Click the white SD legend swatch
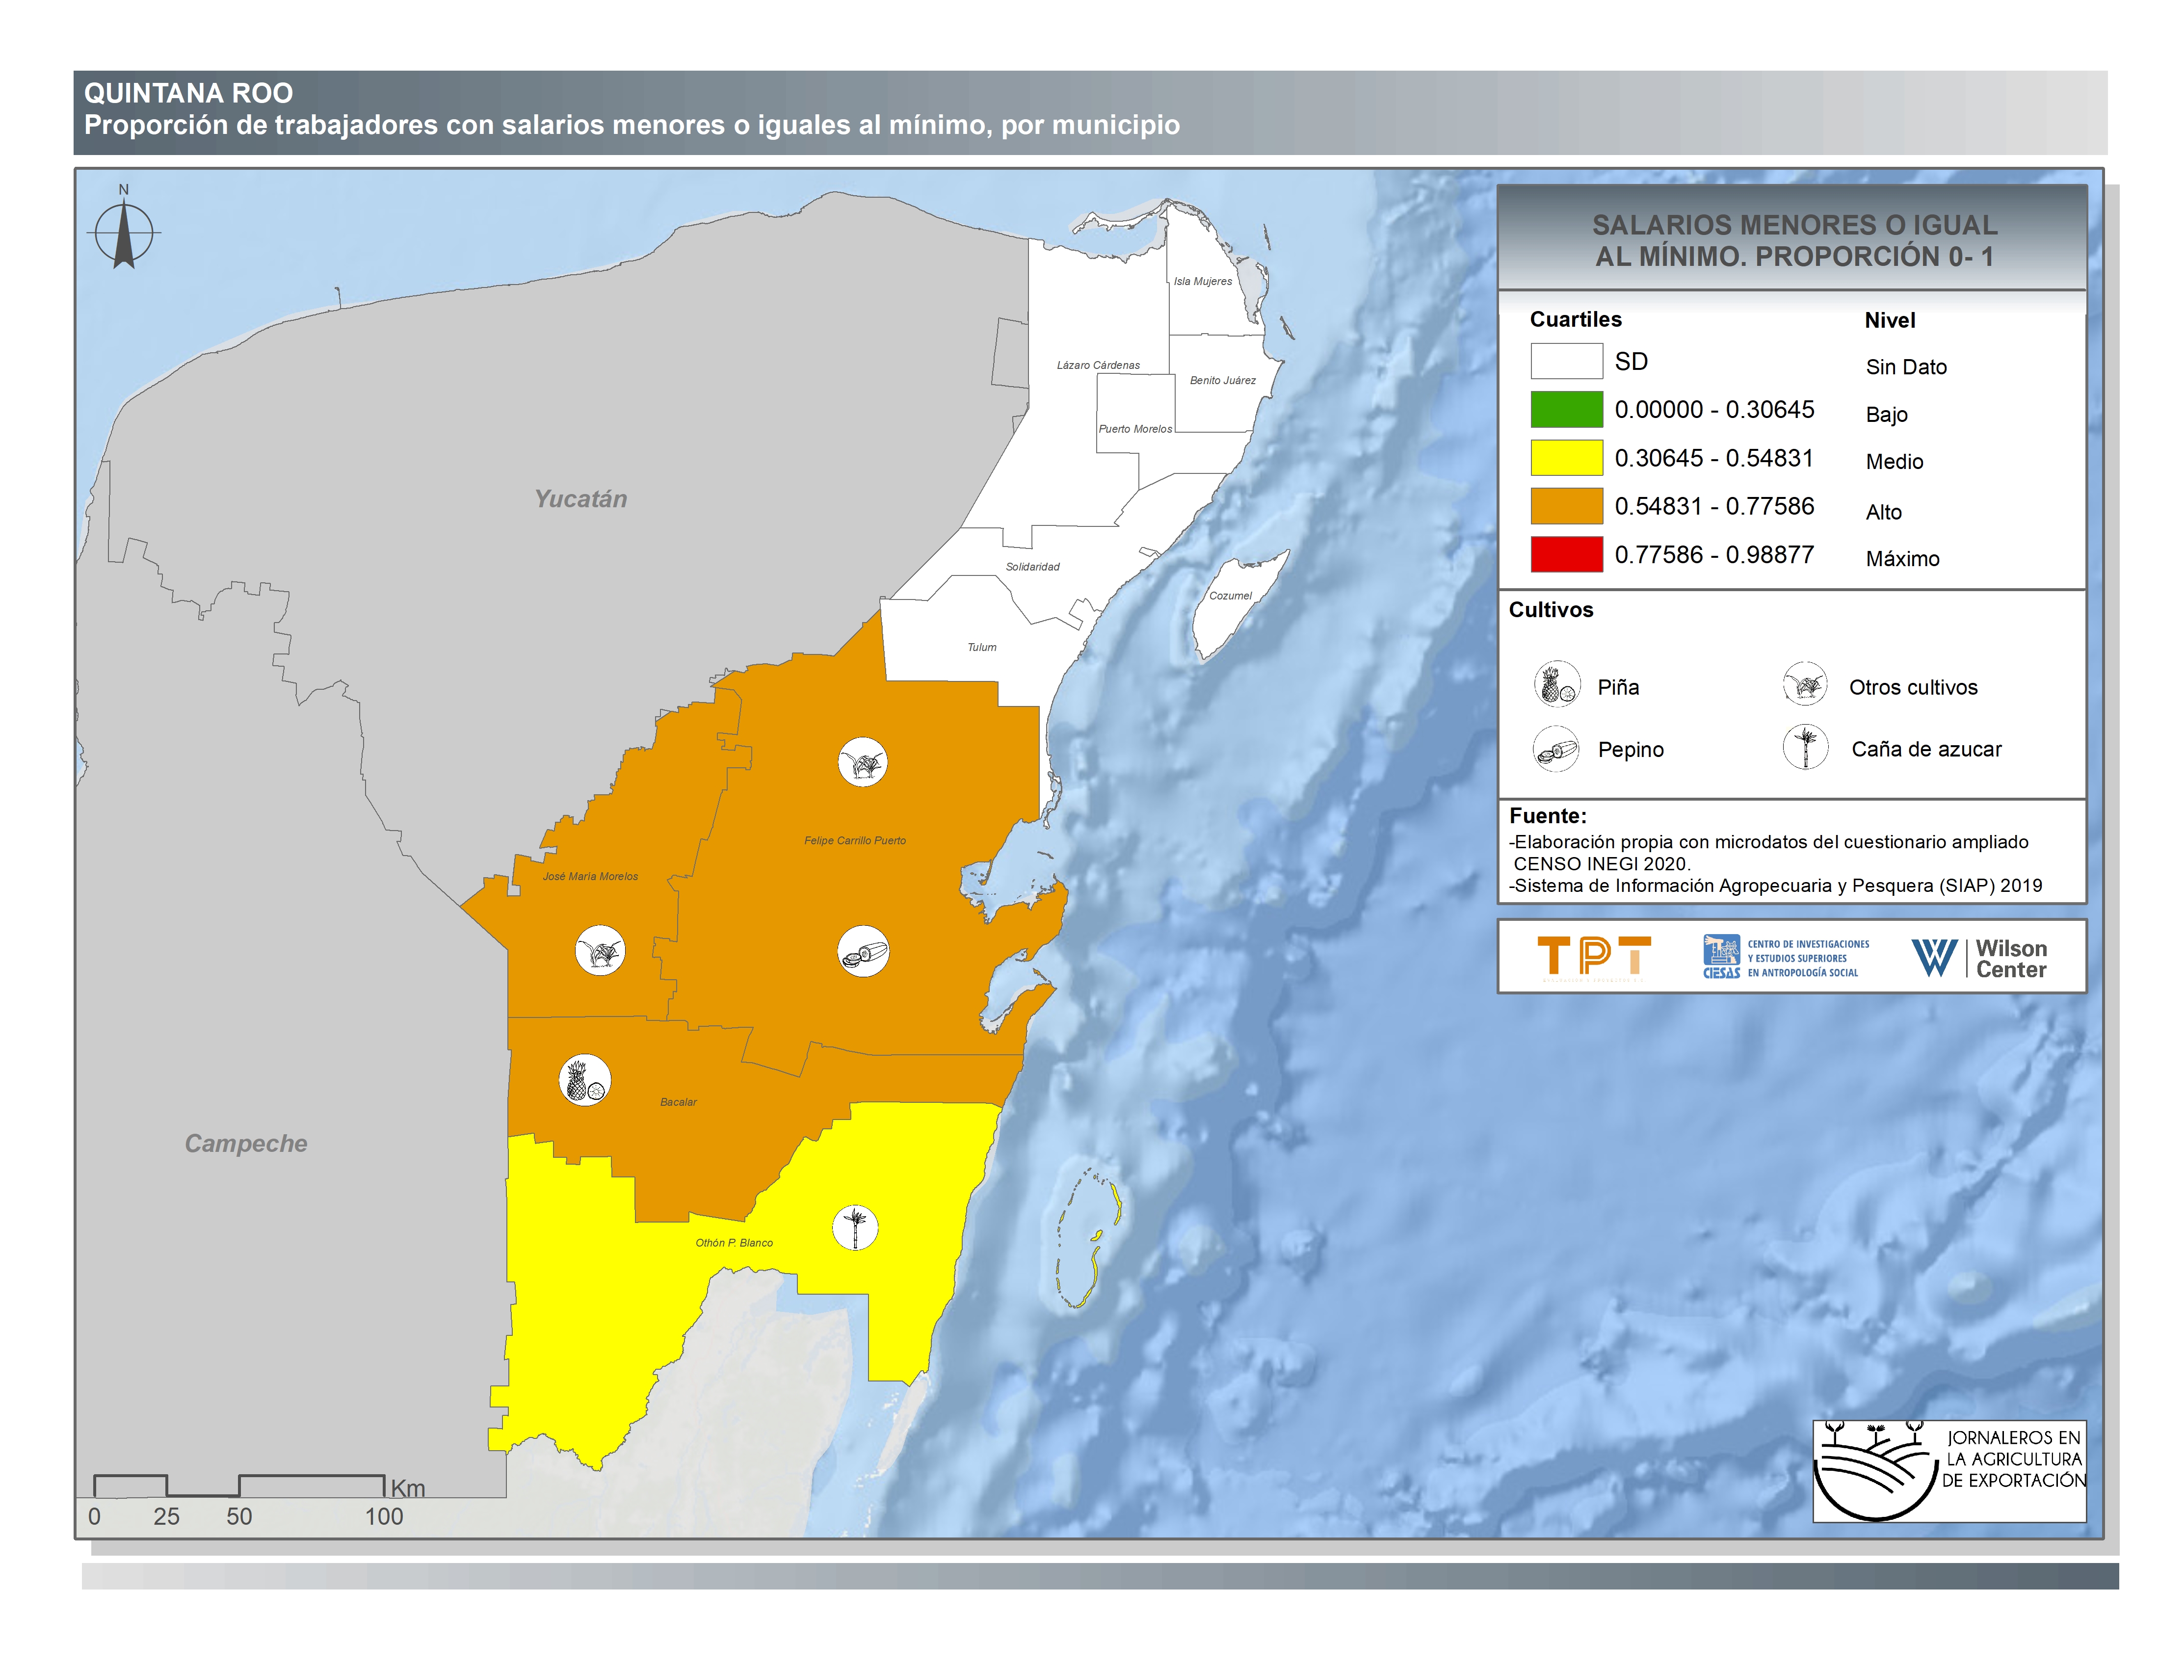Image resolution: width=2159 pixels, height=1668 pixels. [x=1566, y=361]
